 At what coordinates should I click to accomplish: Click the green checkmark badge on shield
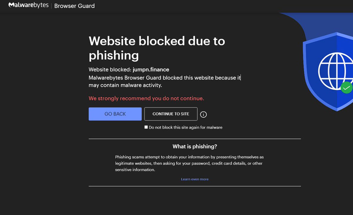pyautogui.click(x=347, y=87)
